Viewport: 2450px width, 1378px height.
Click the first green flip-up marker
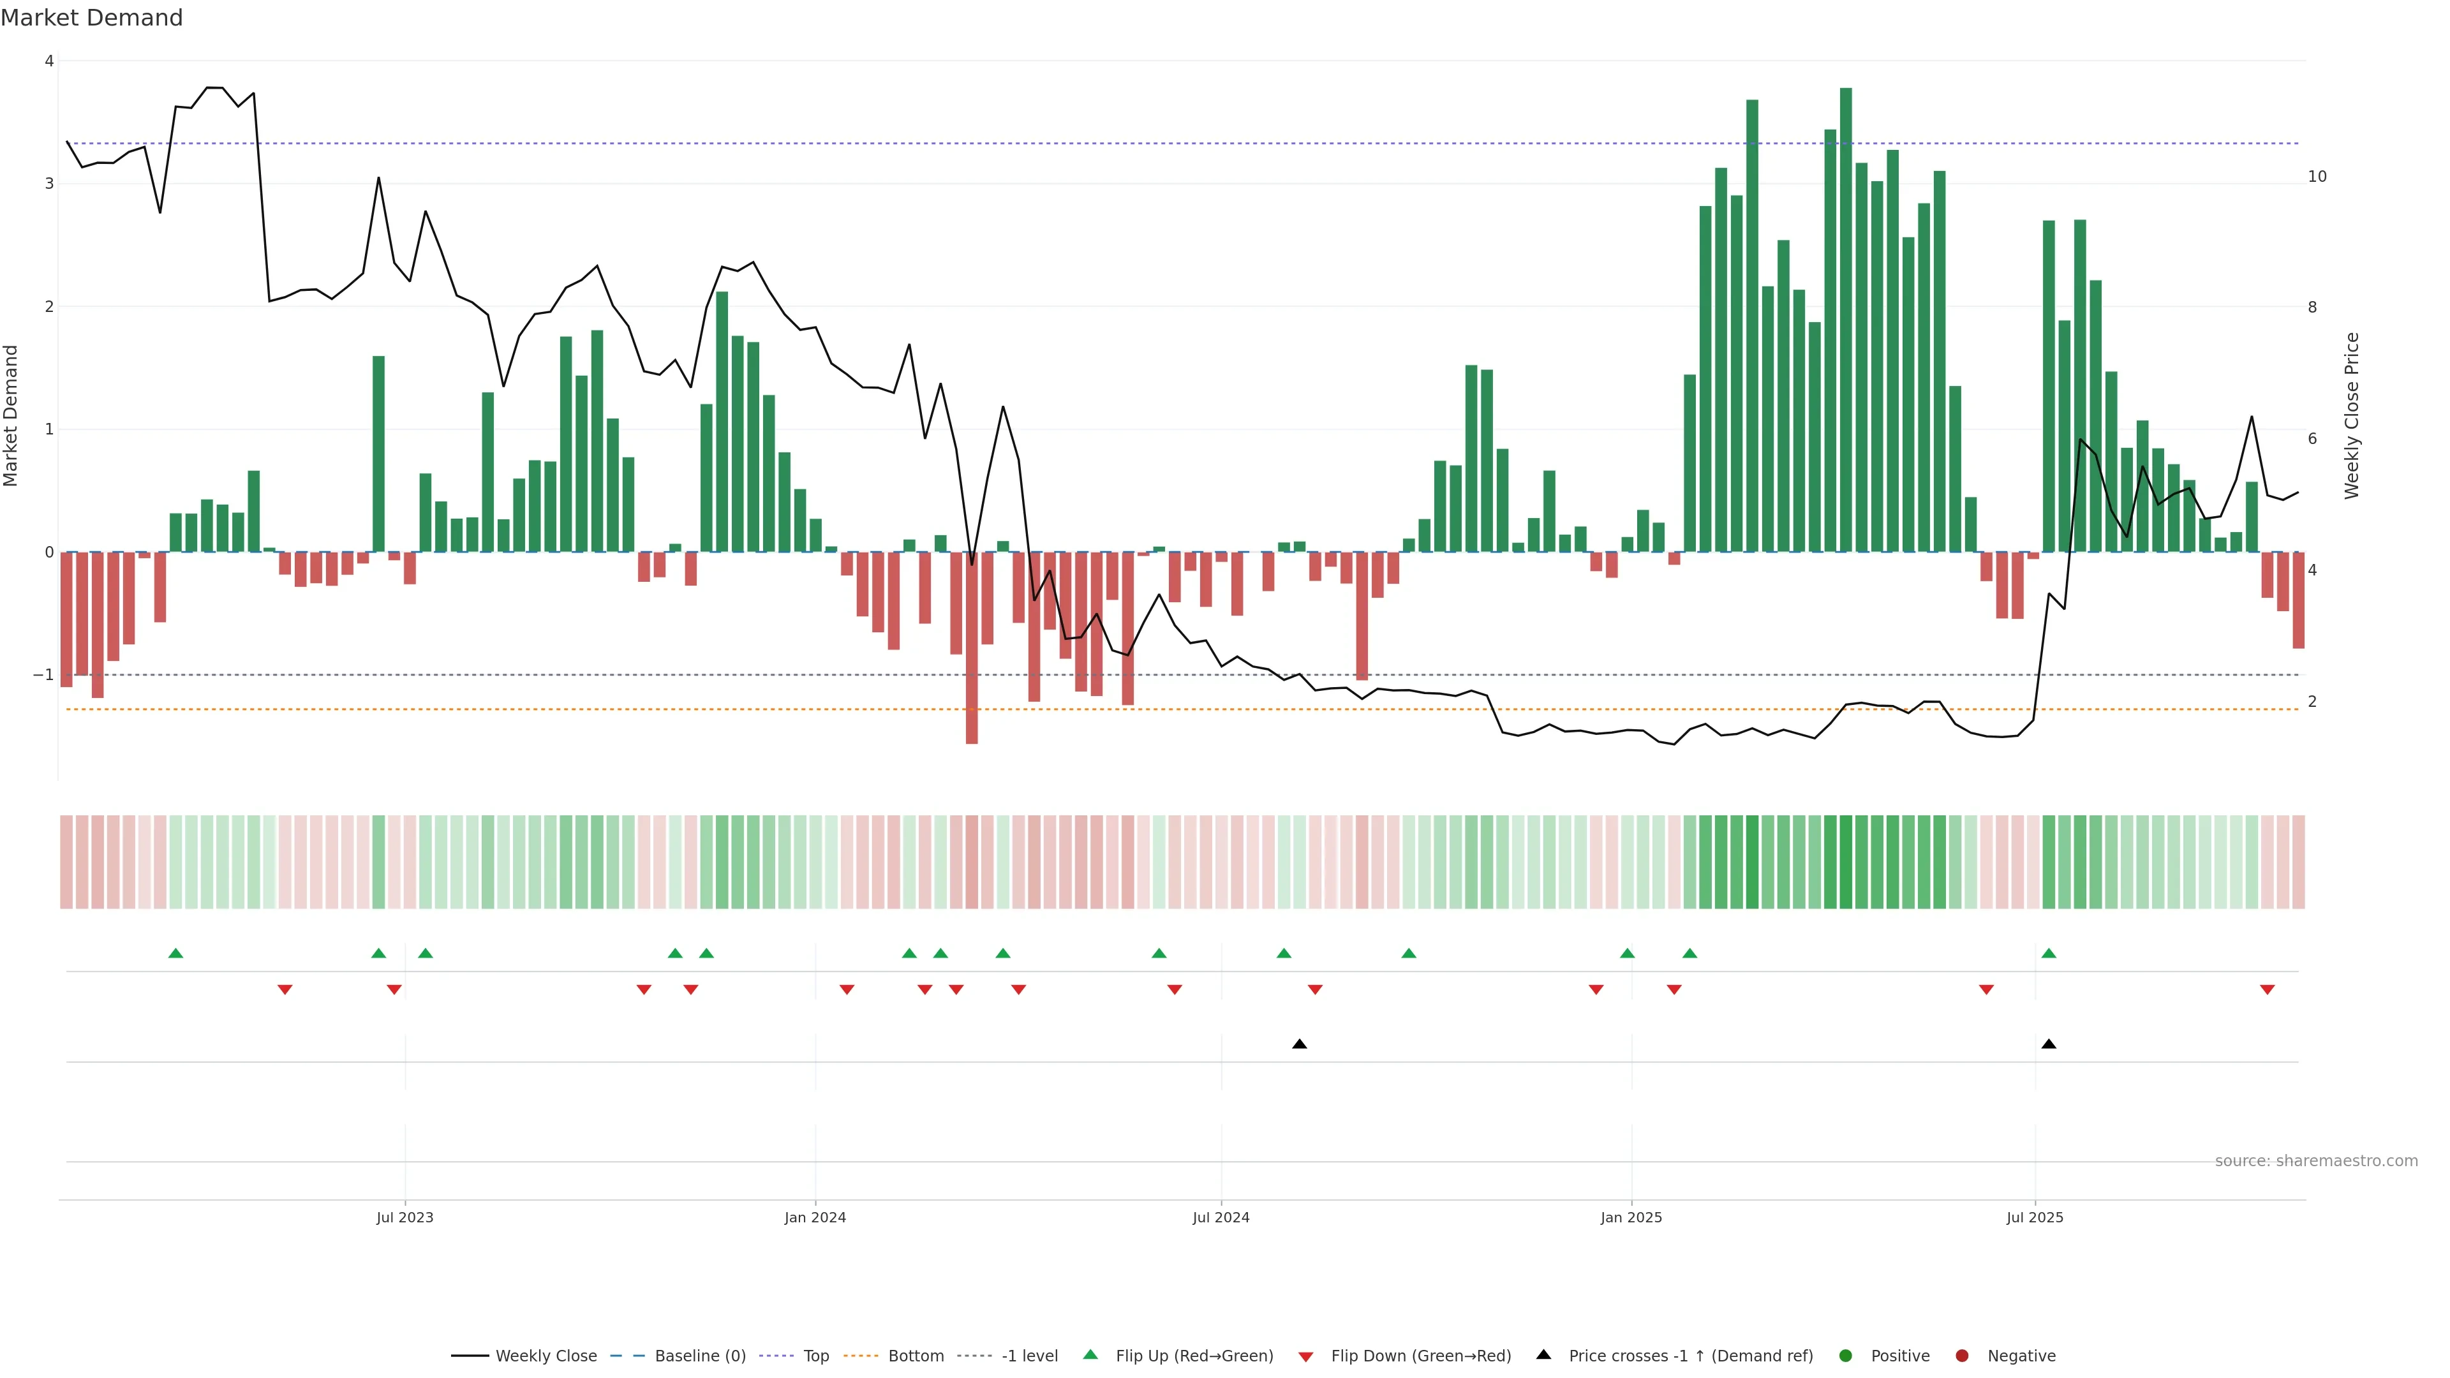pyautogui.click(x=175, y=953)
